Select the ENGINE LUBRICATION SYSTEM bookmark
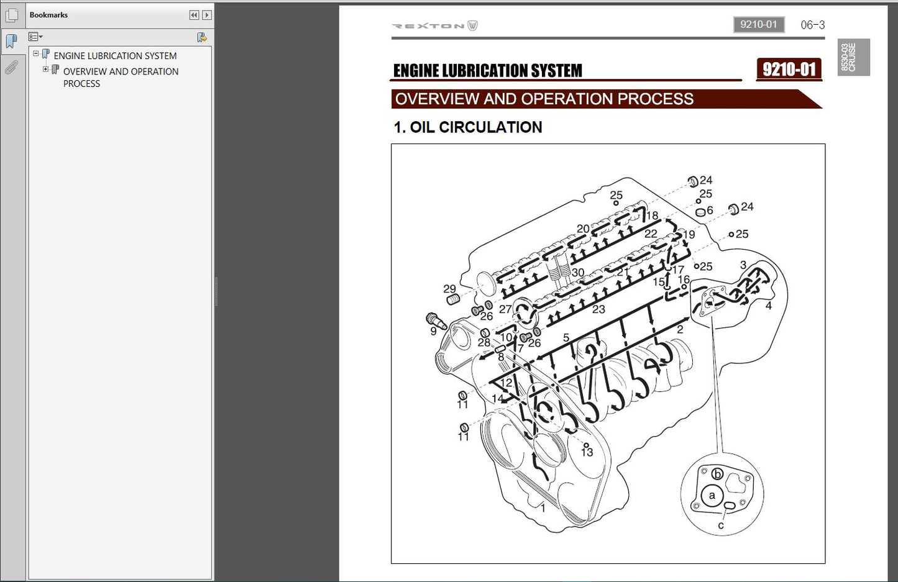 pos(115,56)
